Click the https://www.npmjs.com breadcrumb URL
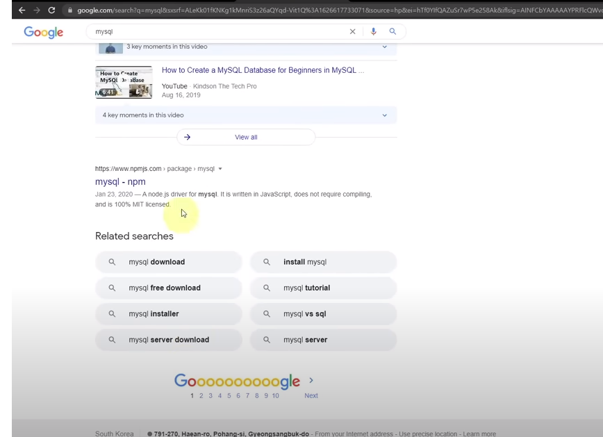 (x=128, y=169)
